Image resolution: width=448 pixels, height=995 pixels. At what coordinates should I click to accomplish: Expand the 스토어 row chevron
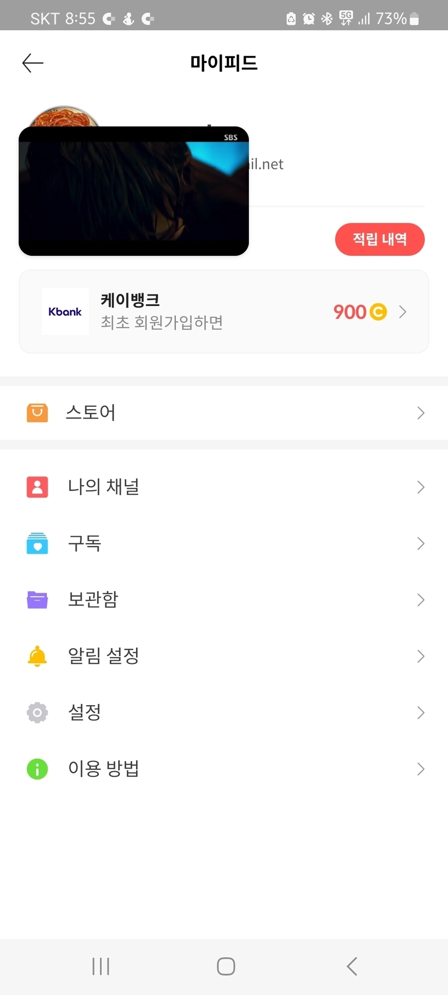(x=420, y=413)
